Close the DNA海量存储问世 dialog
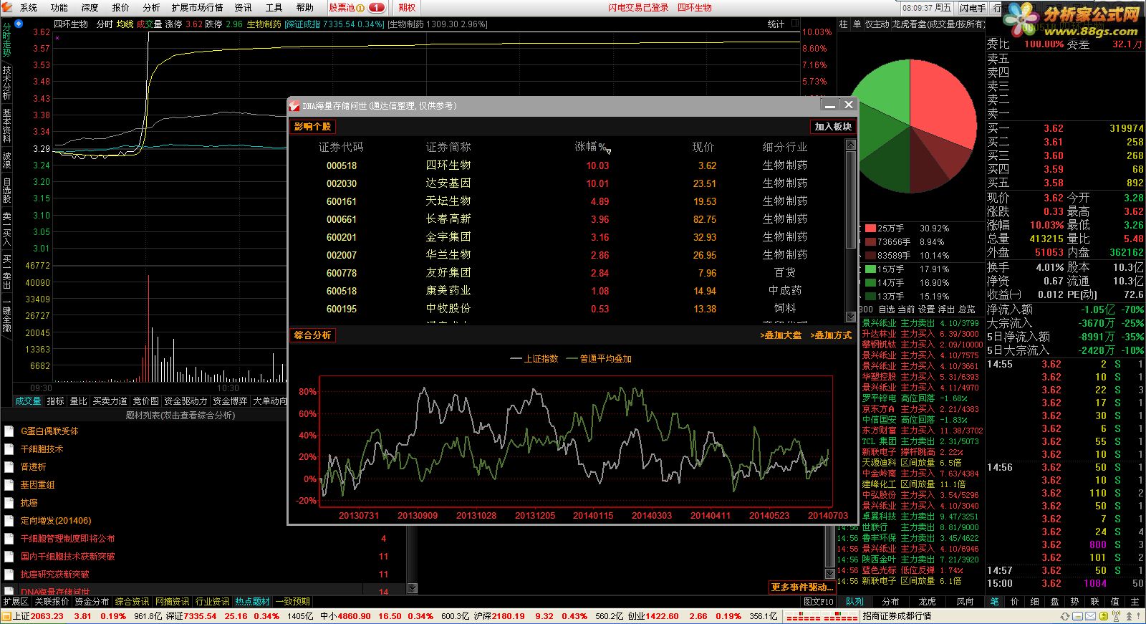Viewport: 1146px width, 624px height. pyautogui.click(x=849, y=105)
